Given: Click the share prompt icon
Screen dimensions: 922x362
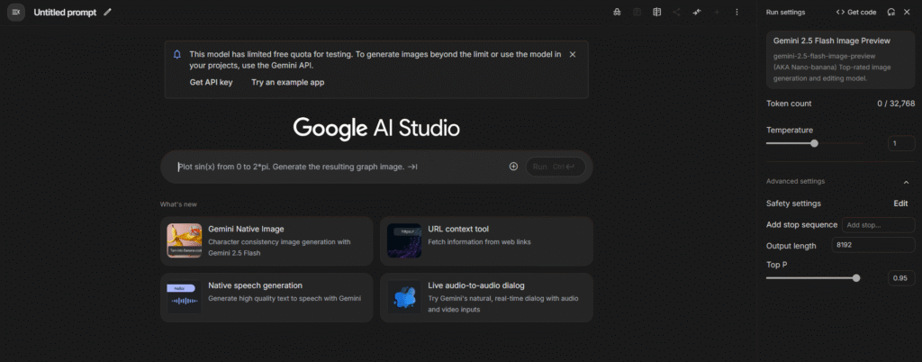Looking at the screenshot, I should click(x=677, y=12).
